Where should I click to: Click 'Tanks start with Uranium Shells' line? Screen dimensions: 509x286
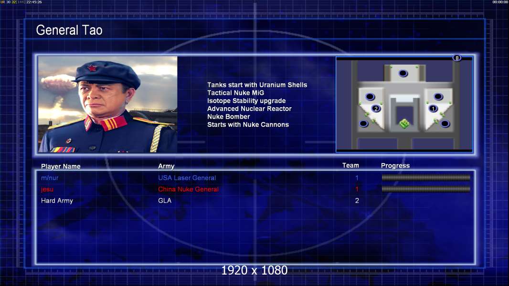tap(257, 85)
